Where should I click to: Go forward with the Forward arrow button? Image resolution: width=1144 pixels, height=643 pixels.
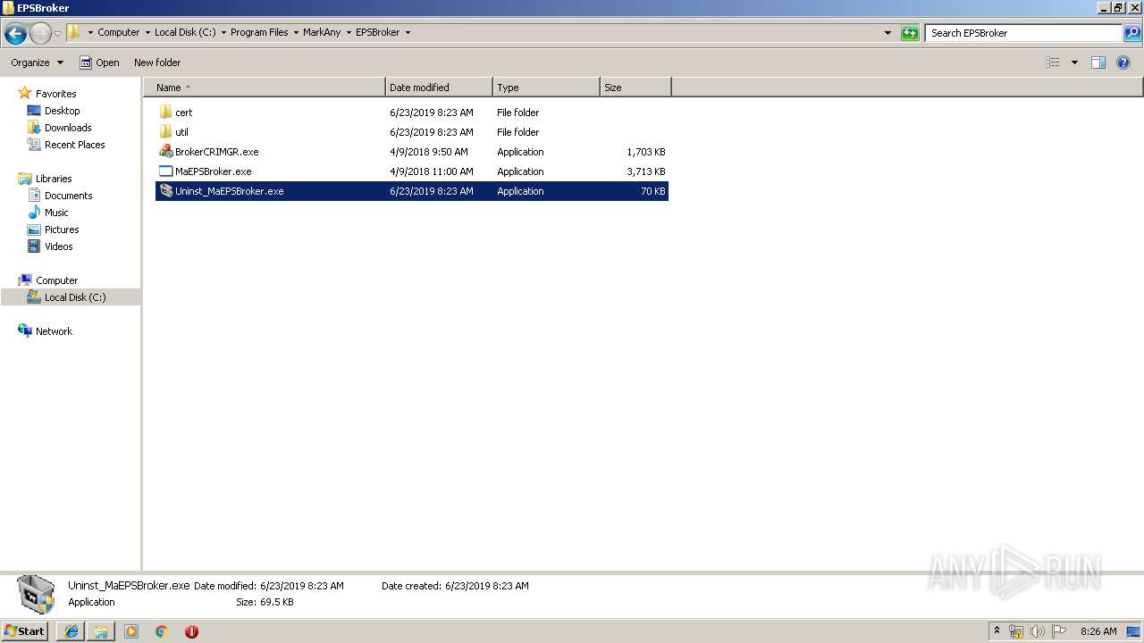click(x=40, y=34)
